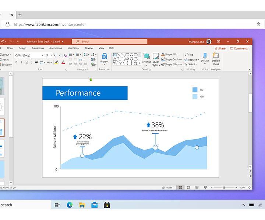Open the Transitions tab

pos(38,48)
